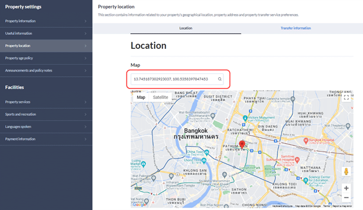Open Announcements and policy notes
Viewport: 363px width, 210px height.
tap(46, 70)
